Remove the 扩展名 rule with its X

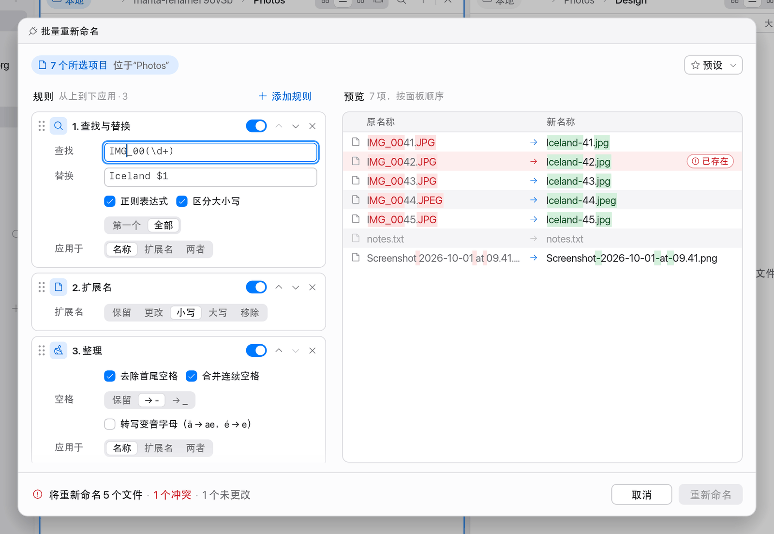coord(313,287)
